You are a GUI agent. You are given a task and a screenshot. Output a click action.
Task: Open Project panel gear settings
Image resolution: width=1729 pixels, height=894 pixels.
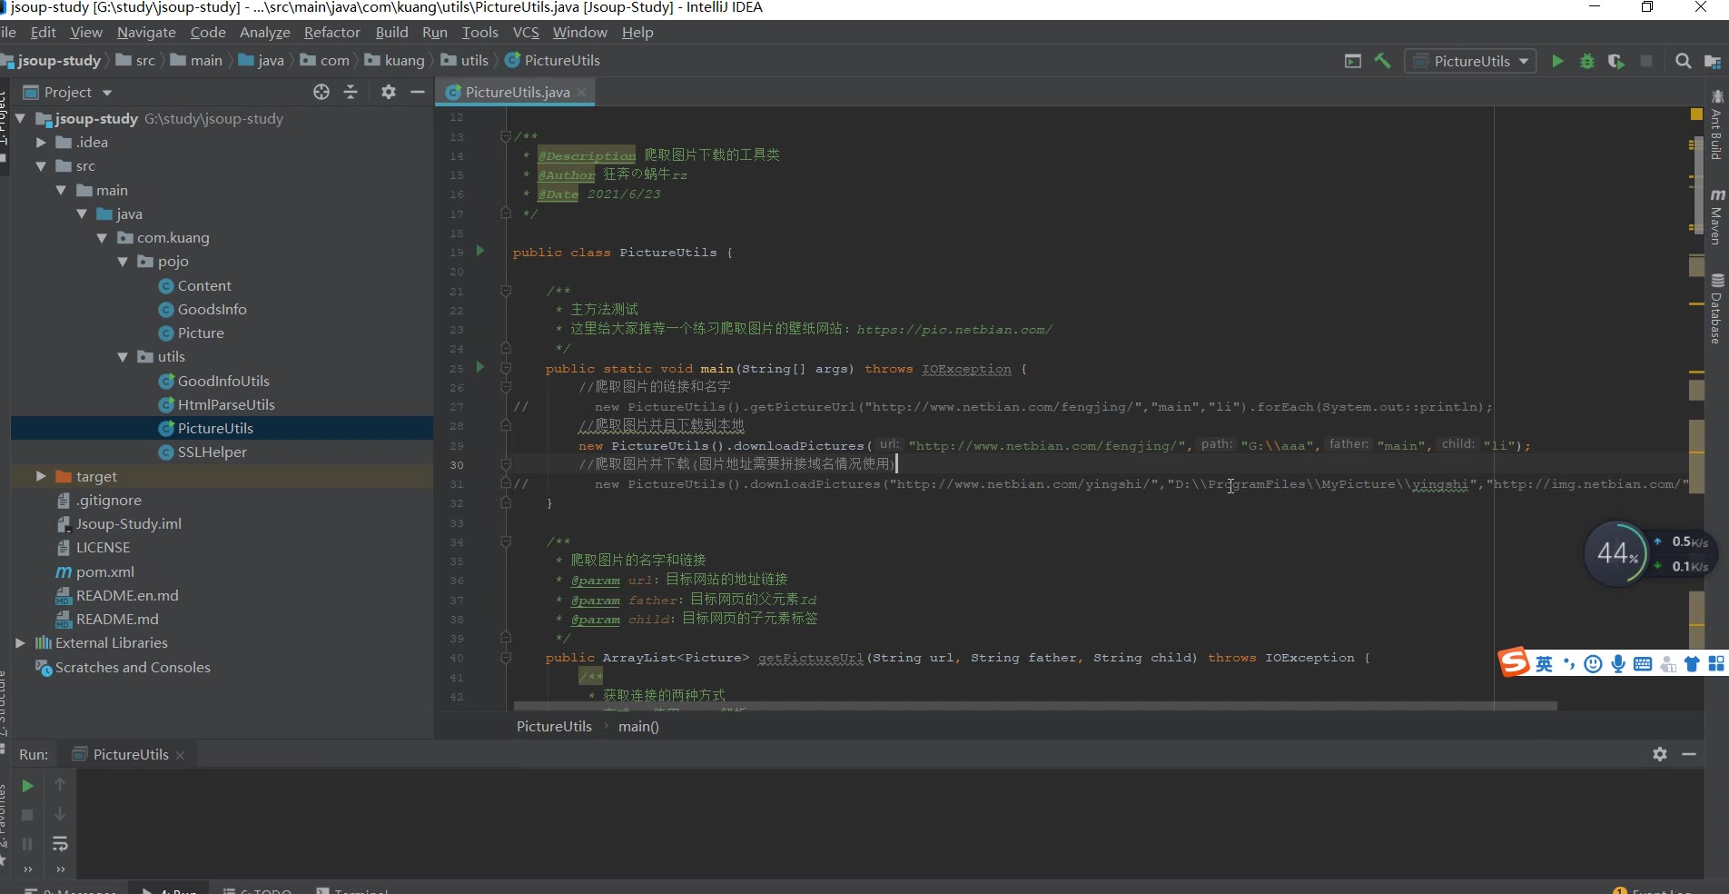389,92
